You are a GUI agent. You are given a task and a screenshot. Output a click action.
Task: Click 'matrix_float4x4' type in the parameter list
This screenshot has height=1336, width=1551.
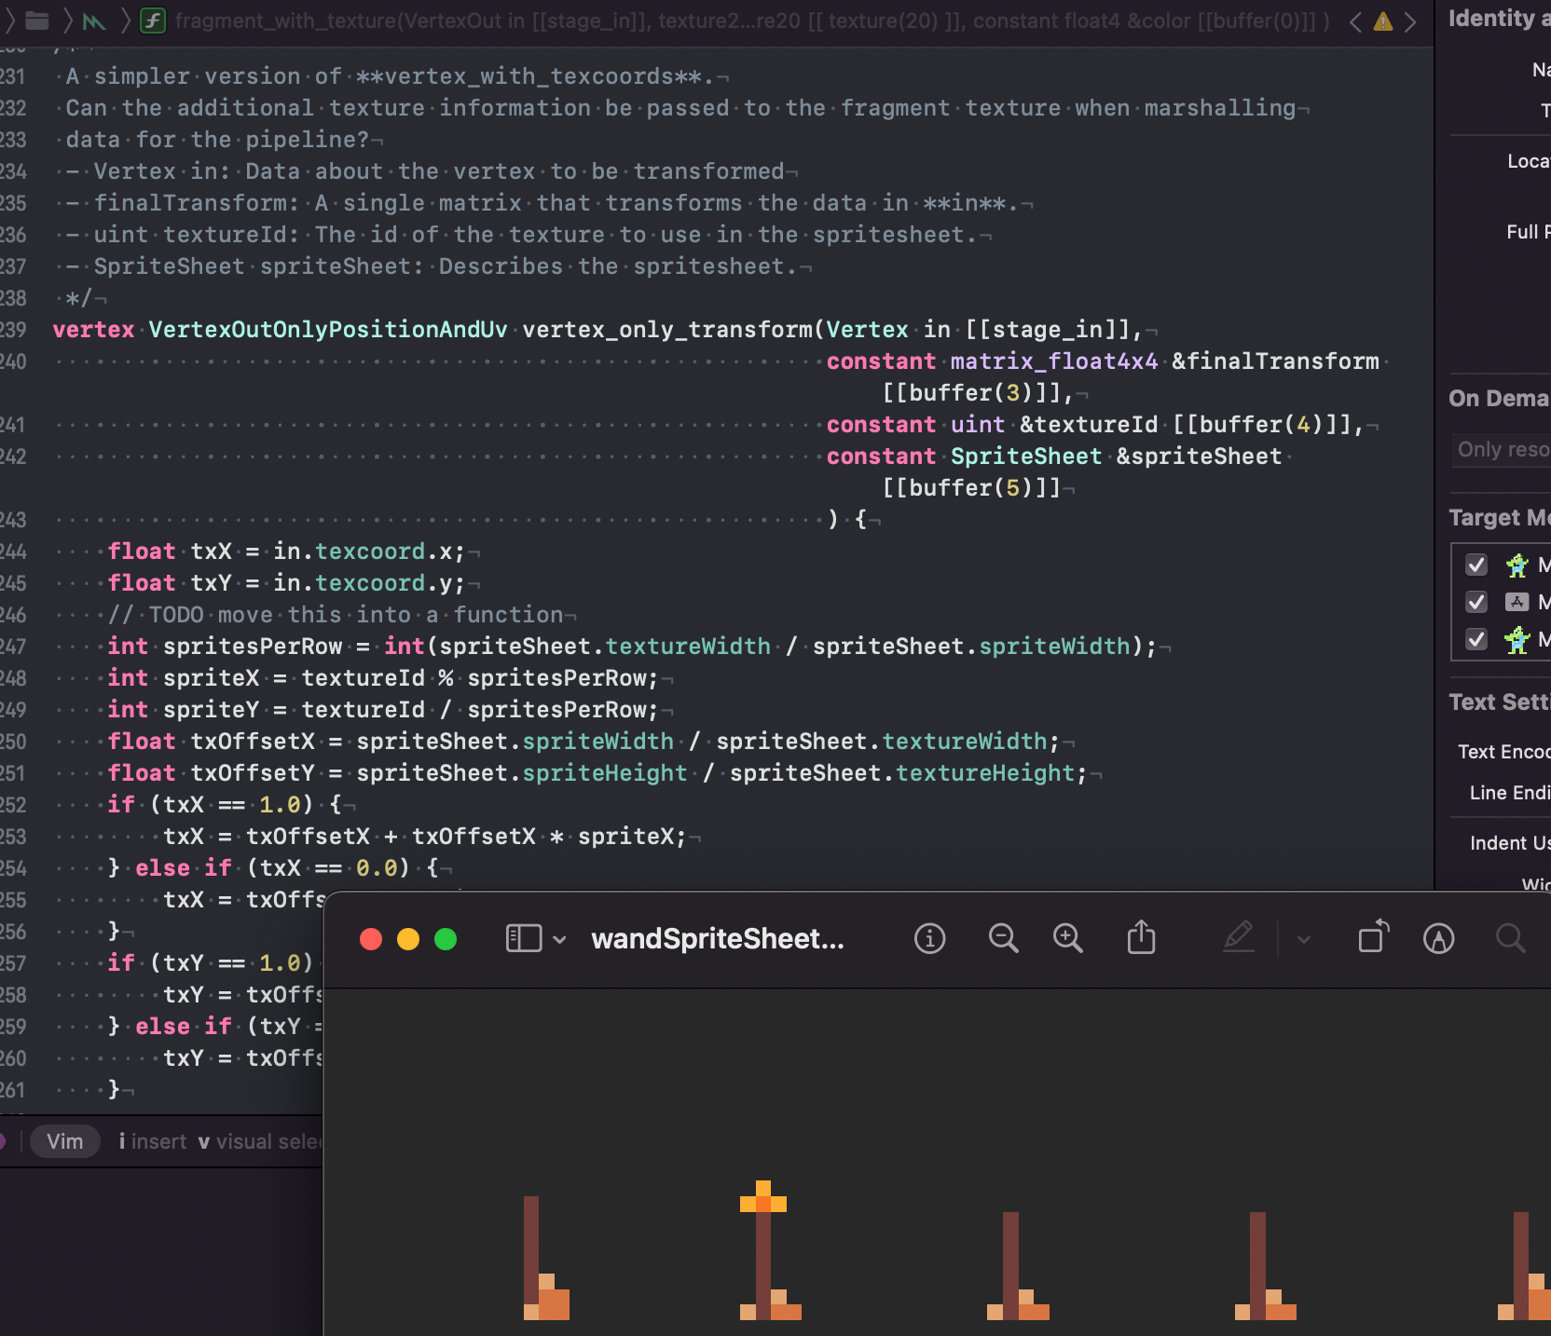[1054, 361]
